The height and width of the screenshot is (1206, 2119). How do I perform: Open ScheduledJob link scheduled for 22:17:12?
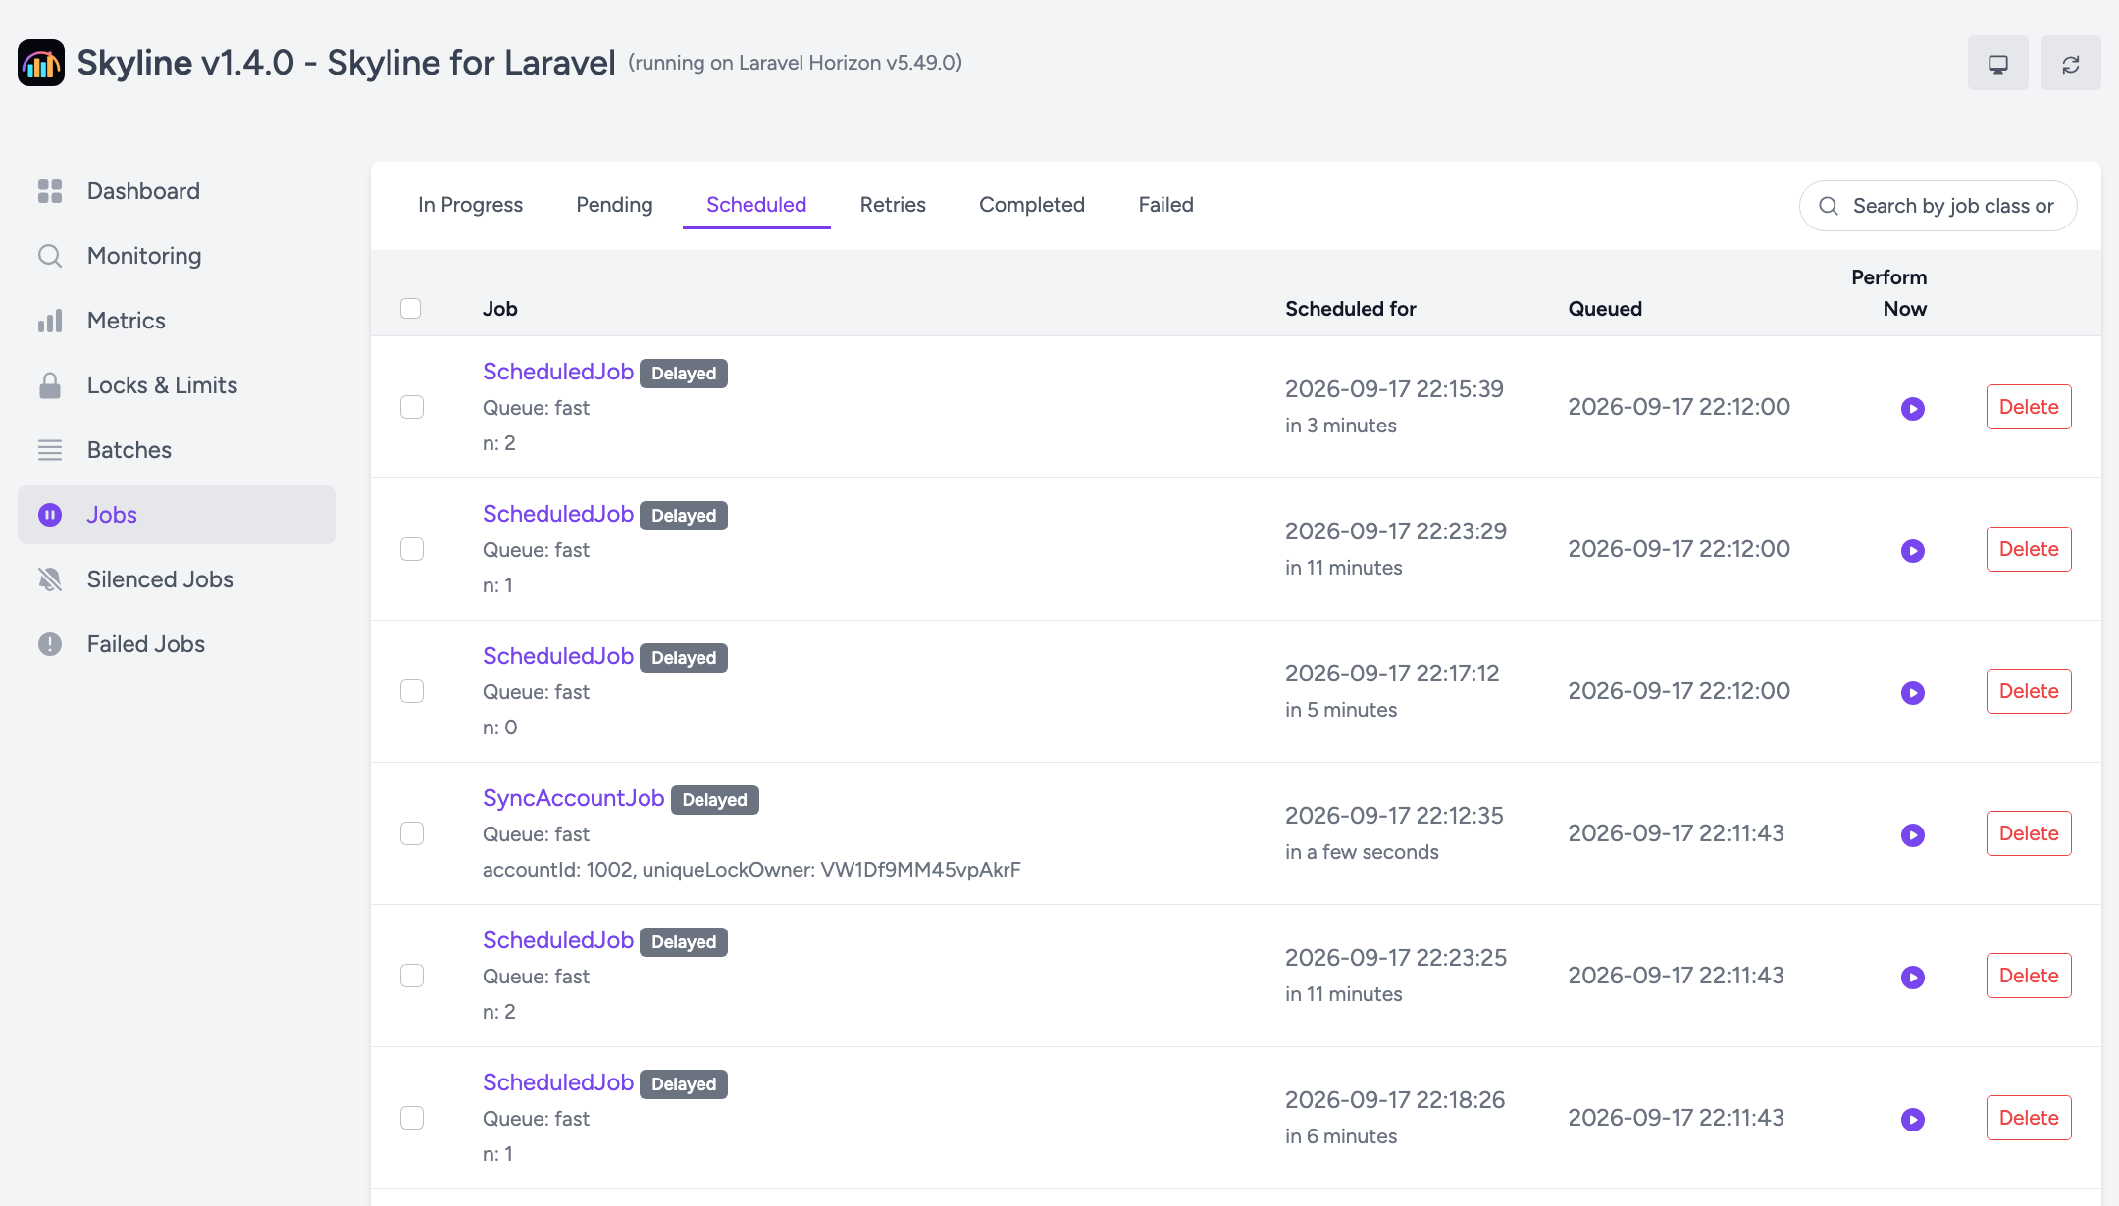[557, 656]
